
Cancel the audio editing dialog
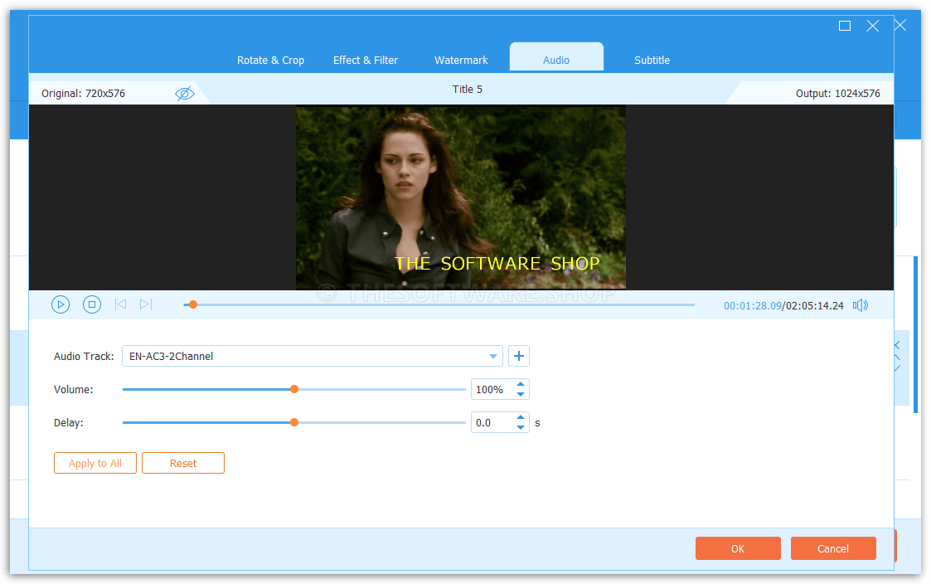(832, 547)
